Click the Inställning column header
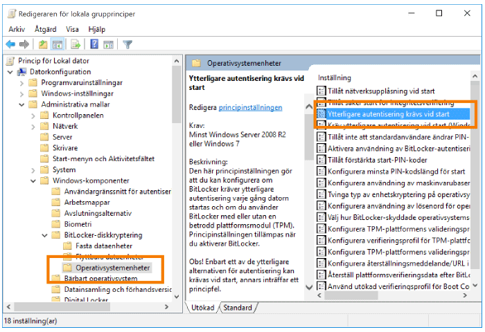485x332 pixels. (x=335, y=77)
